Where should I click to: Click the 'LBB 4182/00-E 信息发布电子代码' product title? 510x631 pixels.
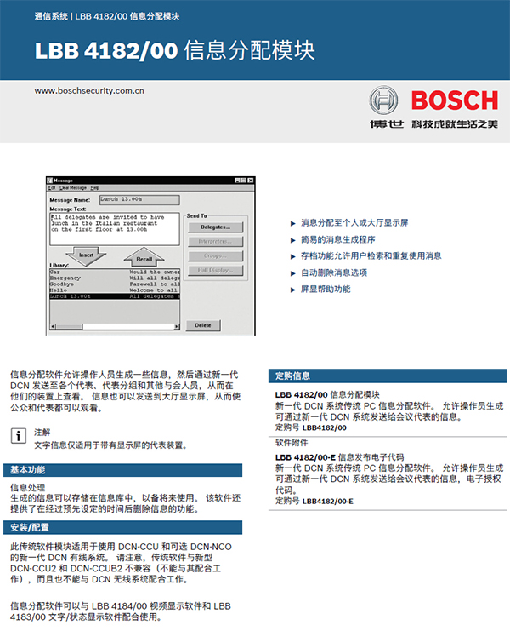click(x=339, y=457)
